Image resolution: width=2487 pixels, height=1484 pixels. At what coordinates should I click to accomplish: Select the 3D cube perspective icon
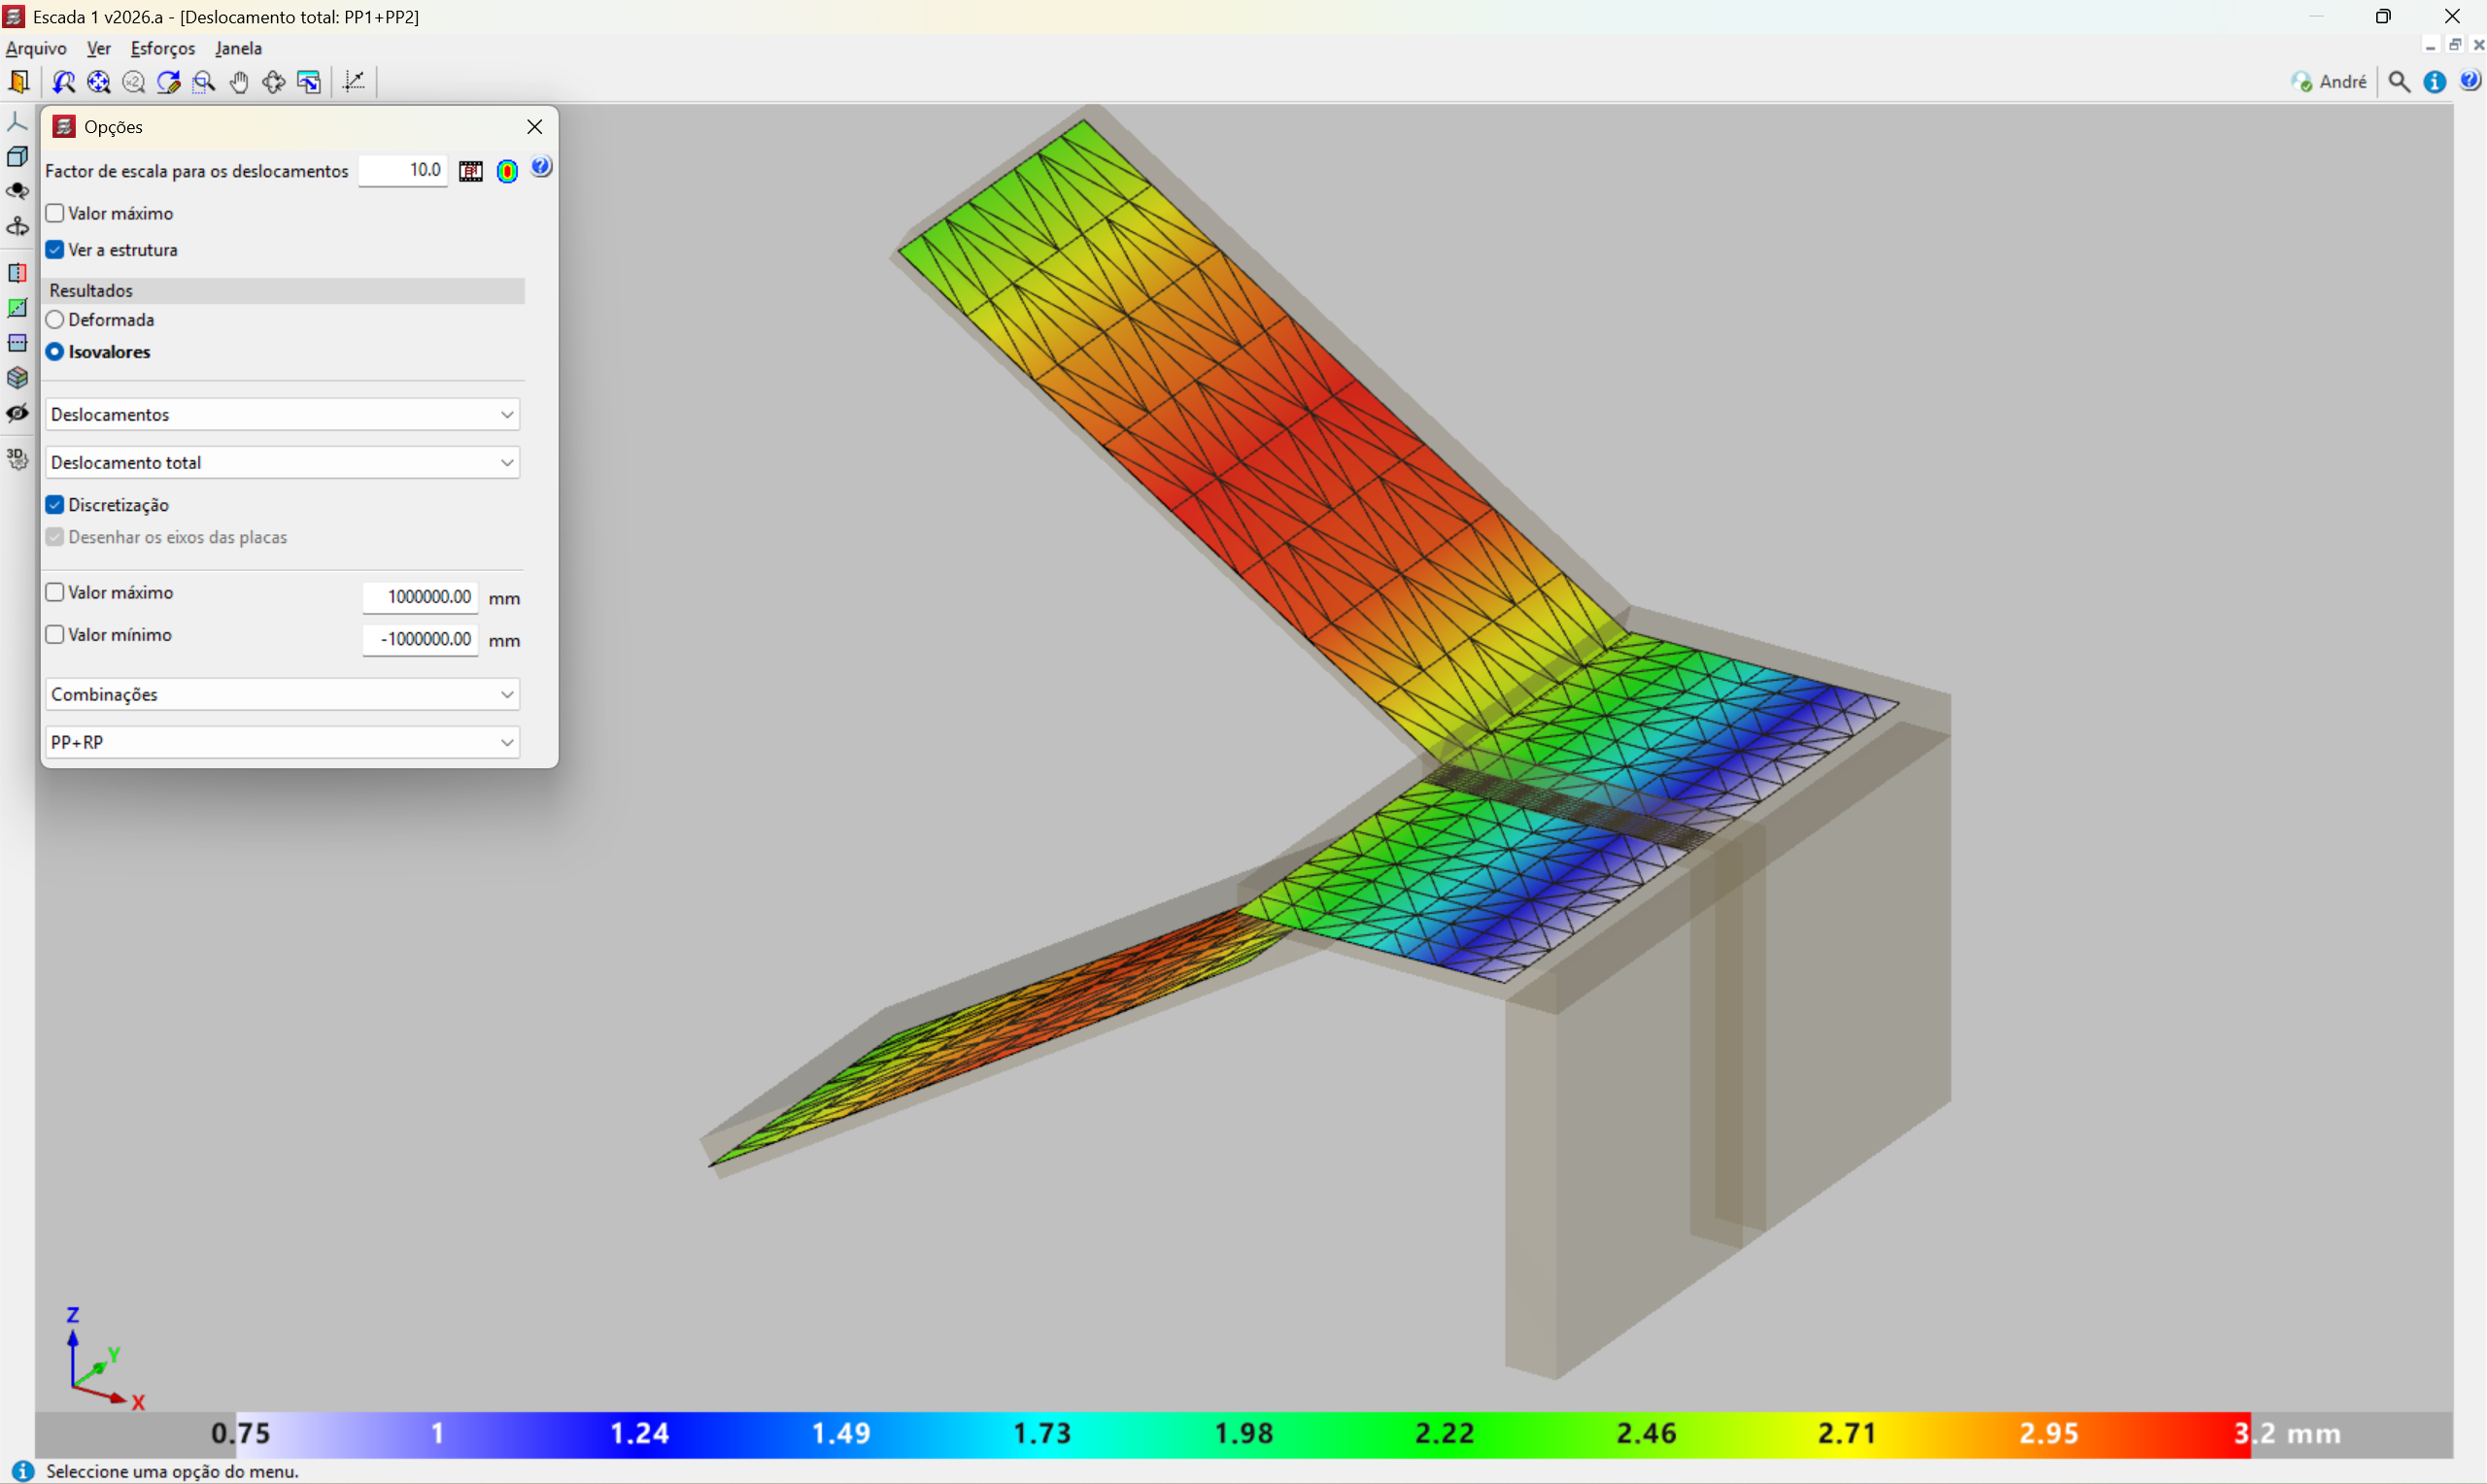pos(17,156)
